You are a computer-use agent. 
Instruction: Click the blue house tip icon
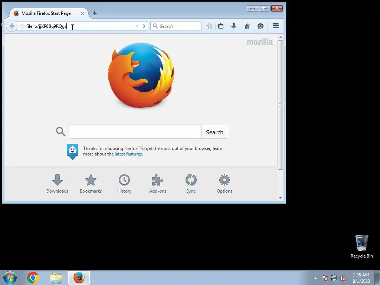(72, 151)
